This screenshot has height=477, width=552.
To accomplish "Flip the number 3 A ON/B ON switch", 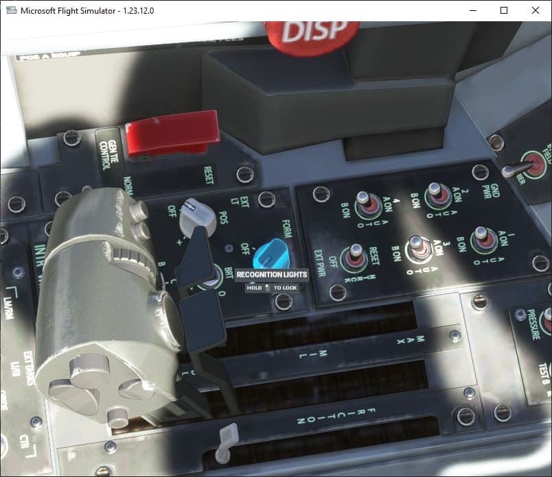I will click(419, 248).
